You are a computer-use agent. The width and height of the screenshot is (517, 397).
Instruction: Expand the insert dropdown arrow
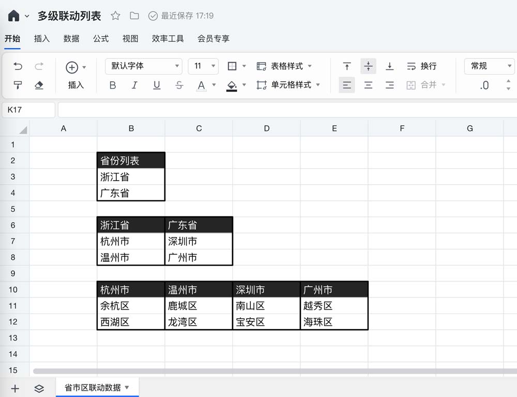(x=84, y=67)
